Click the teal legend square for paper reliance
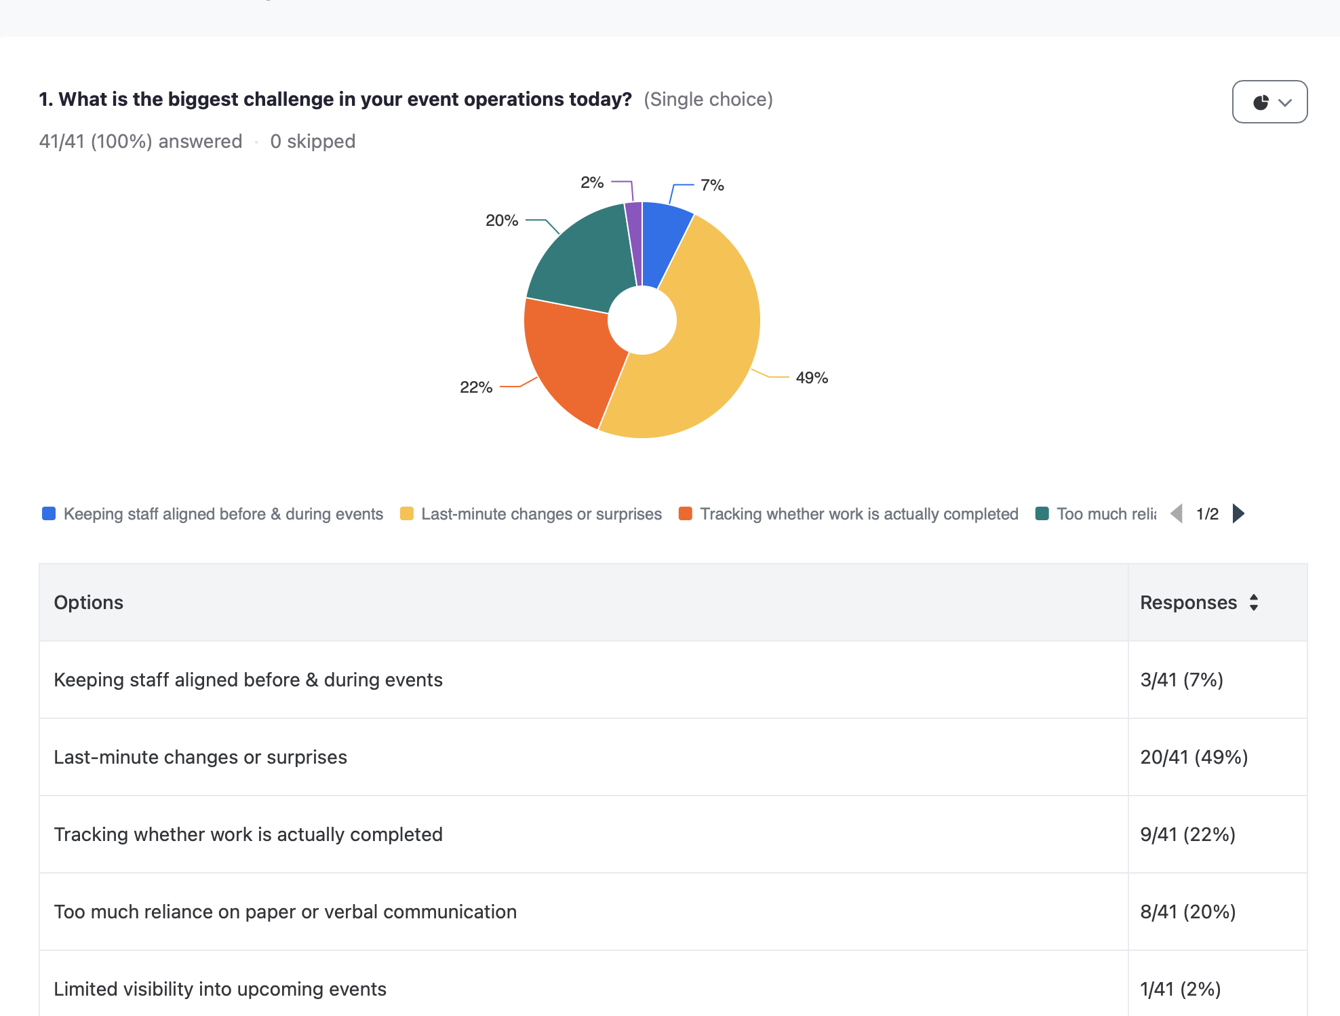Viewport: 1340px width, 1016px height. (1042, 513)
